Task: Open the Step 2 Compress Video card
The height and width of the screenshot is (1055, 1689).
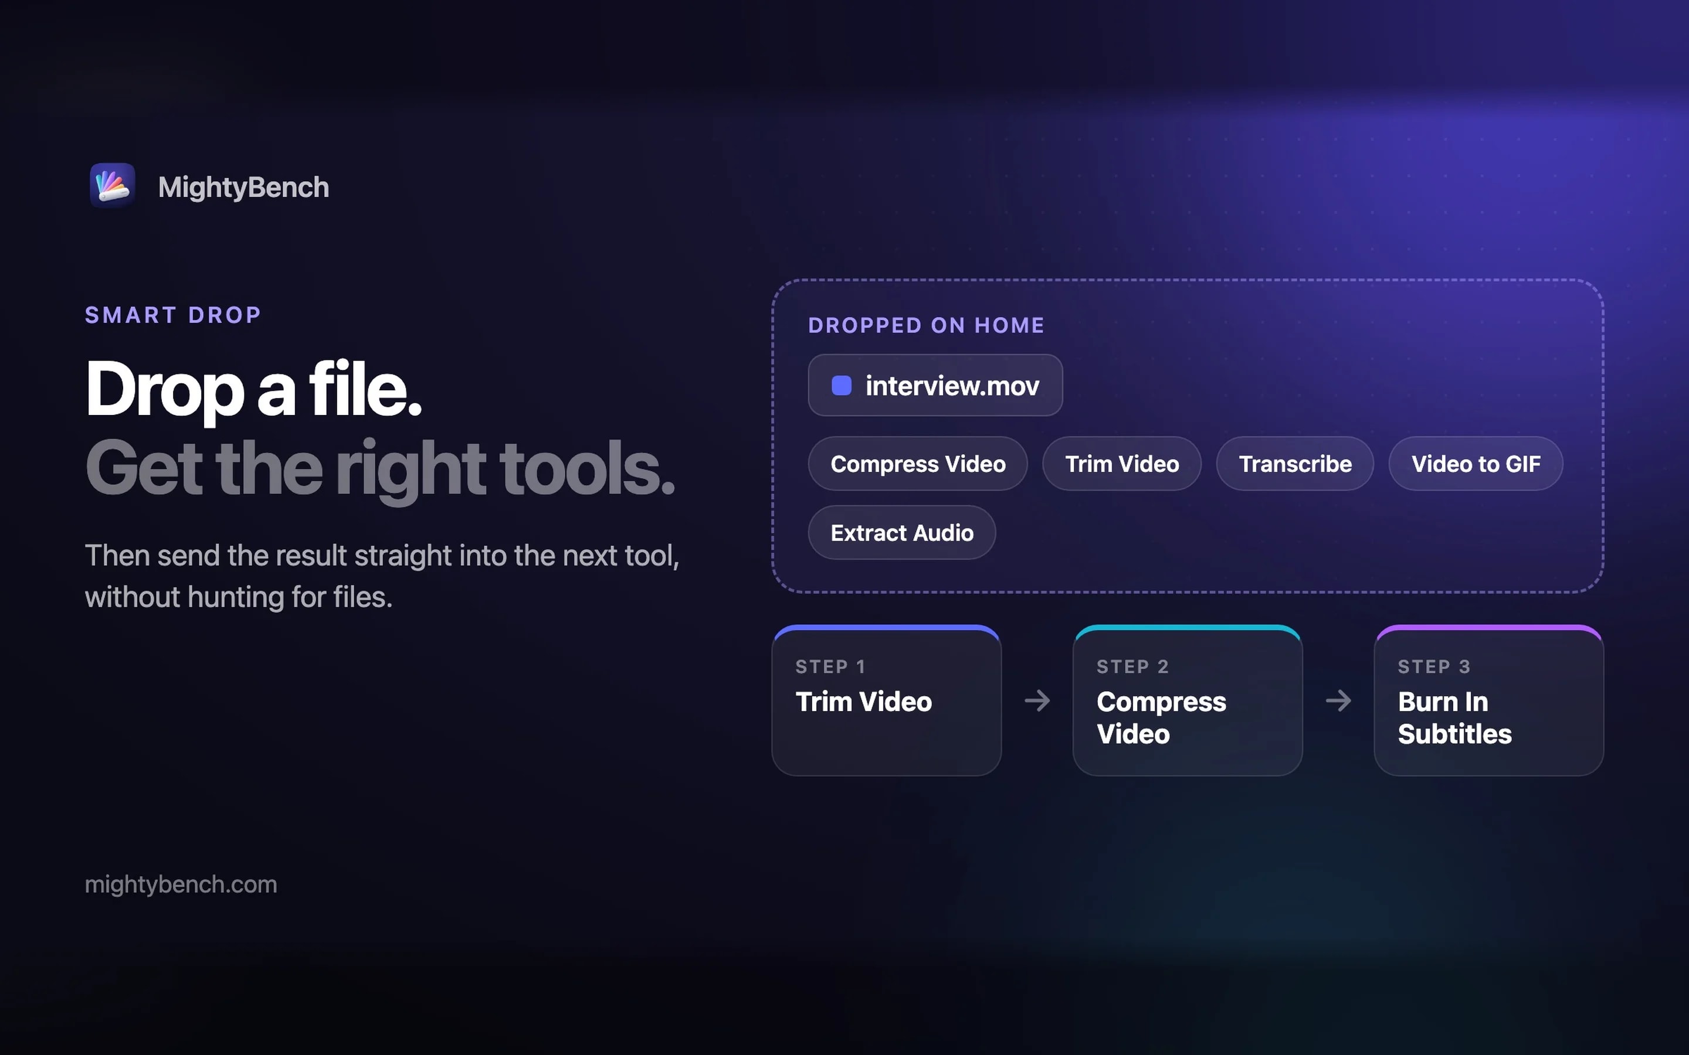Action: pyautogui.click(x=1187, y=700)
